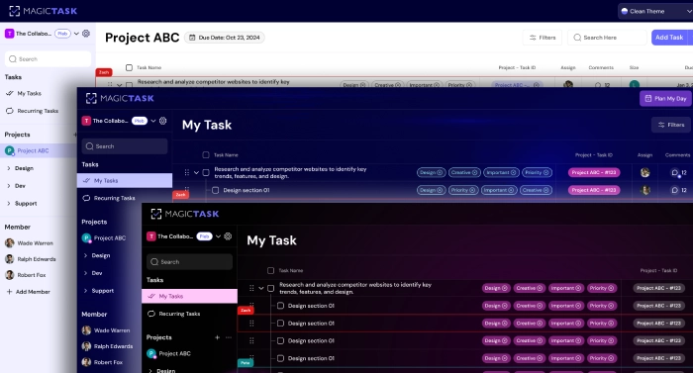The image size is (693, 373).
Task: Click MagicTask logo in blue theme window
Action: coord(120,98)
